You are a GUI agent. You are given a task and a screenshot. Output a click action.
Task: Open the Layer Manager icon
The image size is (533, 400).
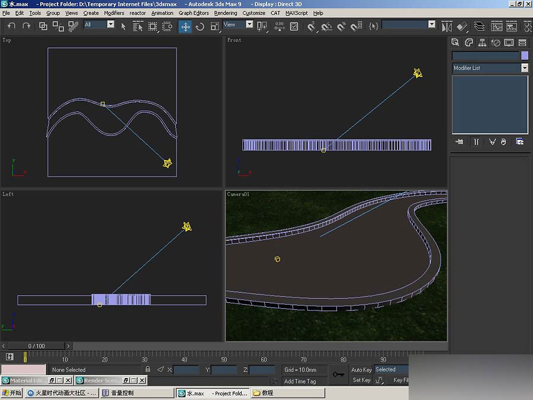click(479, 26)
